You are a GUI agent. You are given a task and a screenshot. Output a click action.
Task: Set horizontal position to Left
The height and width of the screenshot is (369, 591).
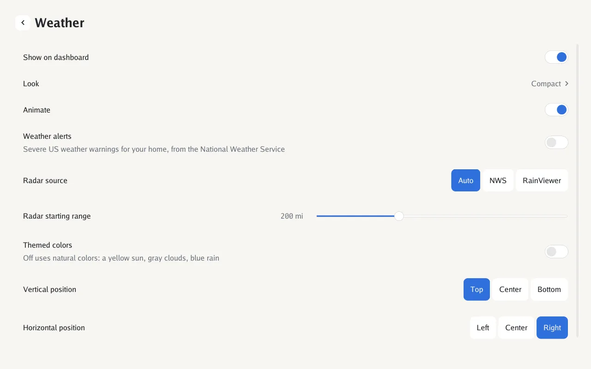point(483,327)
